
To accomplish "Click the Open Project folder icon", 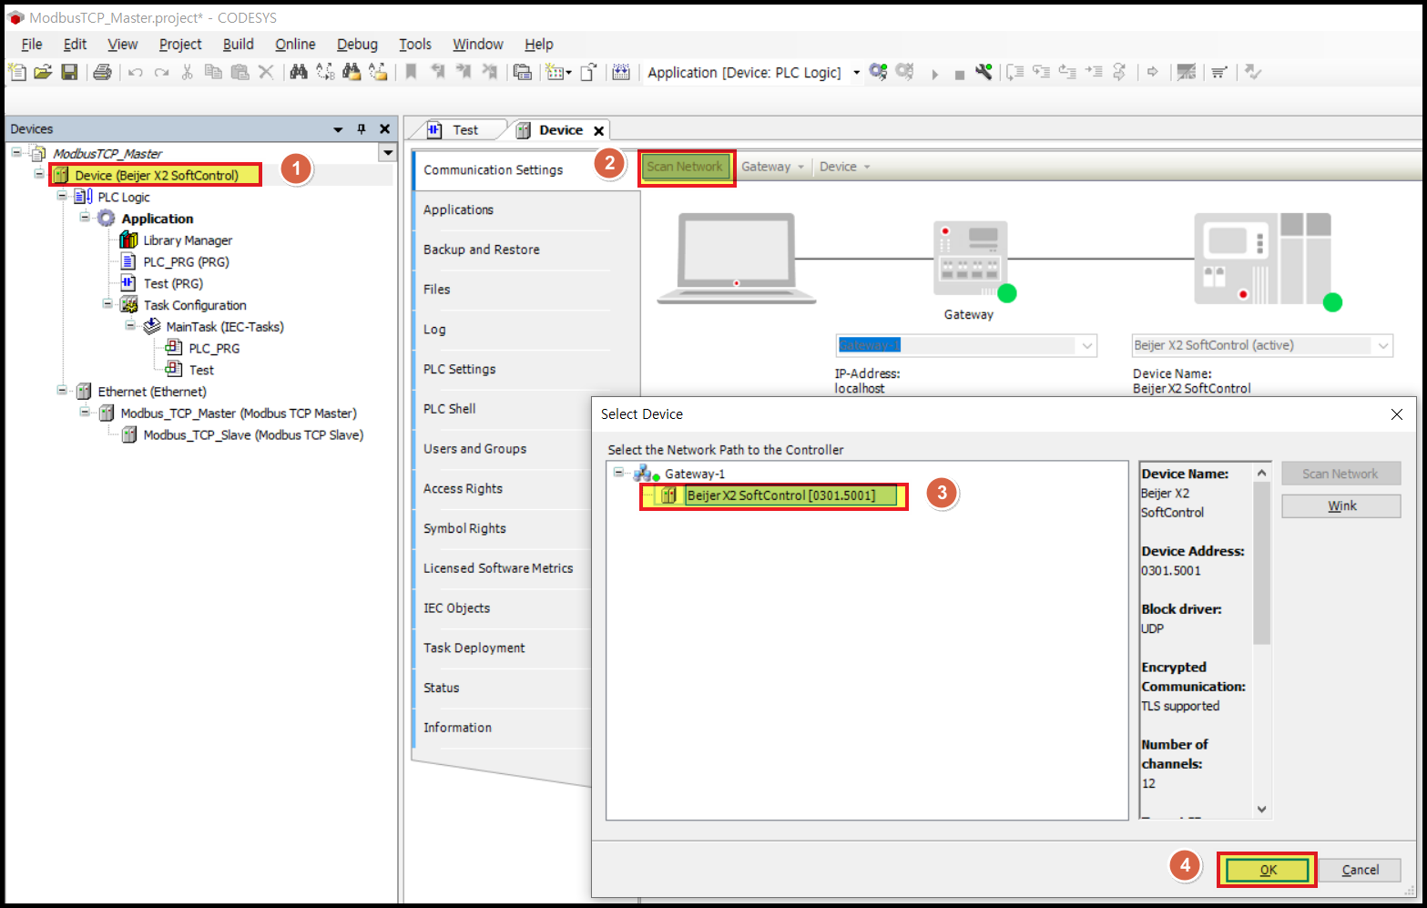I will [43, 72].
